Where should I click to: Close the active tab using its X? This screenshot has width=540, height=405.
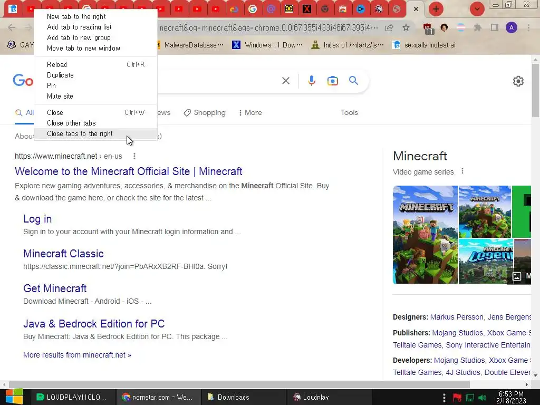pos(416,9)
